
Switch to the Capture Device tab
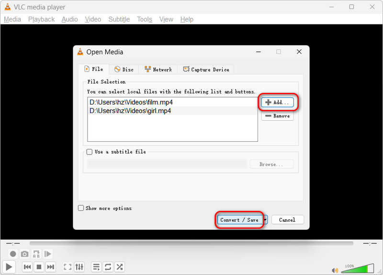point(206,69)
